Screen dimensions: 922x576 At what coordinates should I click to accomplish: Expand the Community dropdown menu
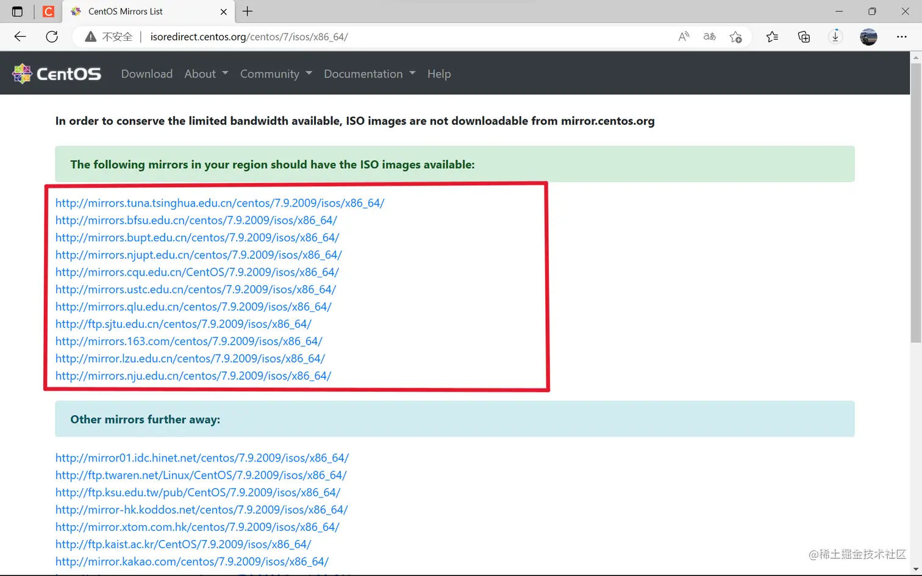tap(276, 74)
